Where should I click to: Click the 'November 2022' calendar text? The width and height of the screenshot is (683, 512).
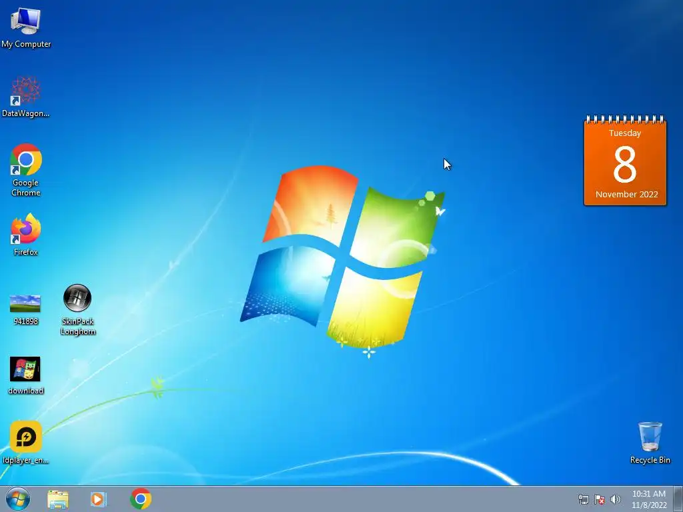pos(626,195)
